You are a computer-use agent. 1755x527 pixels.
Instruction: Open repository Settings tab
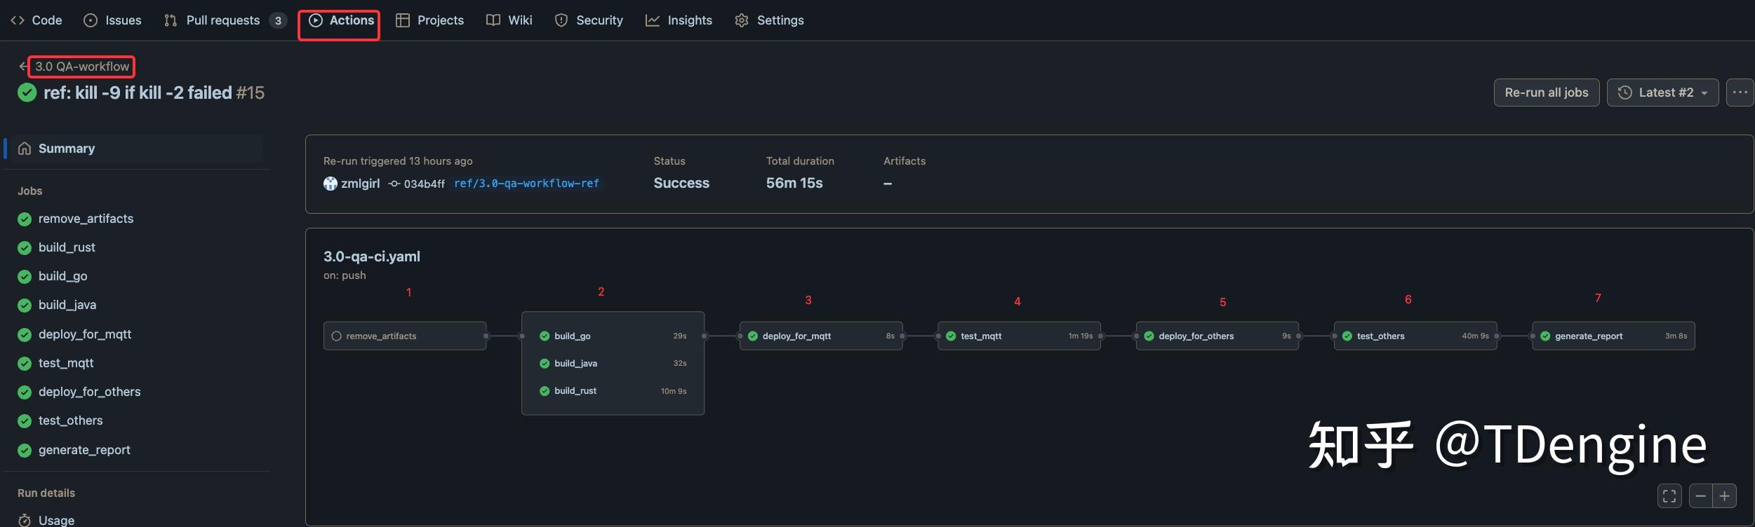point(769,20)
